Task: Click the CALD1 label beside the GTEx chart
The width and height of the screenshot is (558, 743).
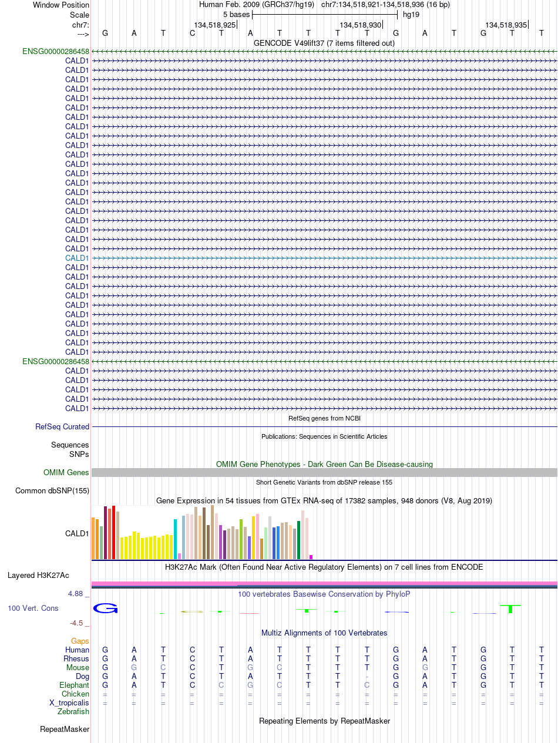Action: pyautogui.click(x=77, y=534)
